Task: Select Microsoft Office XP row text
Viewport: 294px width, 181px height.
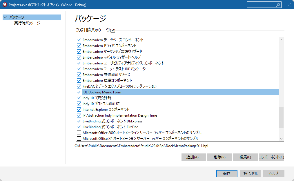Action: pos(140,139)
